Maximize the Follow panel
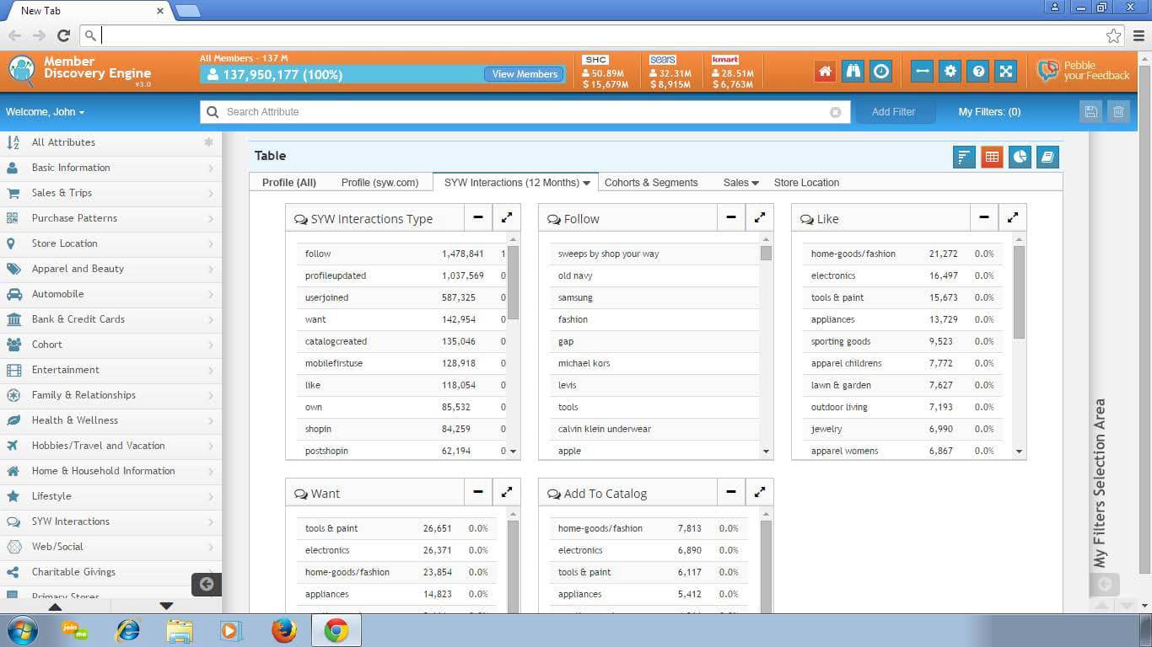Screen dimensions: 1152x647 (x=759, y=217)
